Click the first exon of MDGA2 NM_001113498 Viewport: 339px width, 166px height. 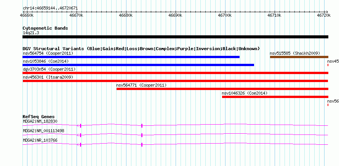tap(80, 135)
